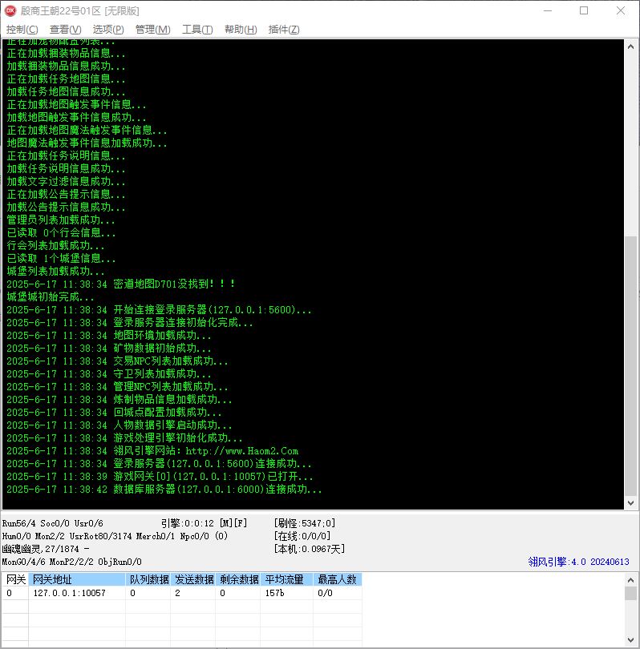Click the 157b average traffic cell

pos(286,593)
